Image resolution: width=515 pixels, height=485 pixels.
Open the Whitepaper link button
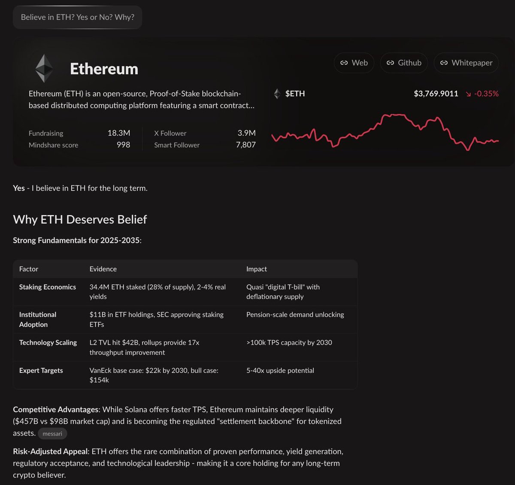click(x=466, y=63)
